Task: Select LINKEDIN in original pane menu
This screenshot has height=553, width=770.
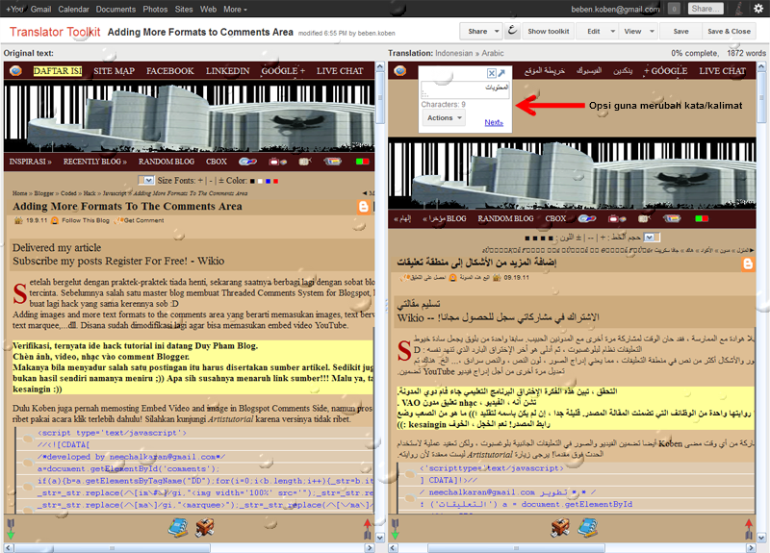Action: [227, 71]
